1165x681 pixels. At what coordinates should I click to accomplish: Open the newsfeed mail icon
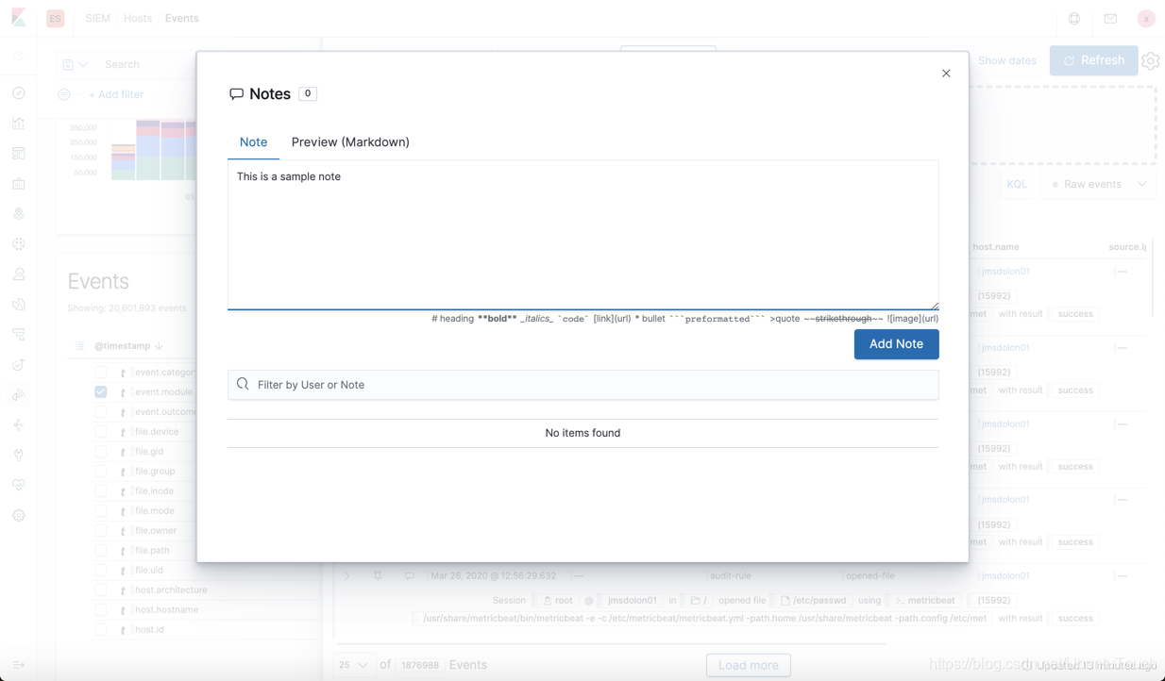tap(1110, 19)
